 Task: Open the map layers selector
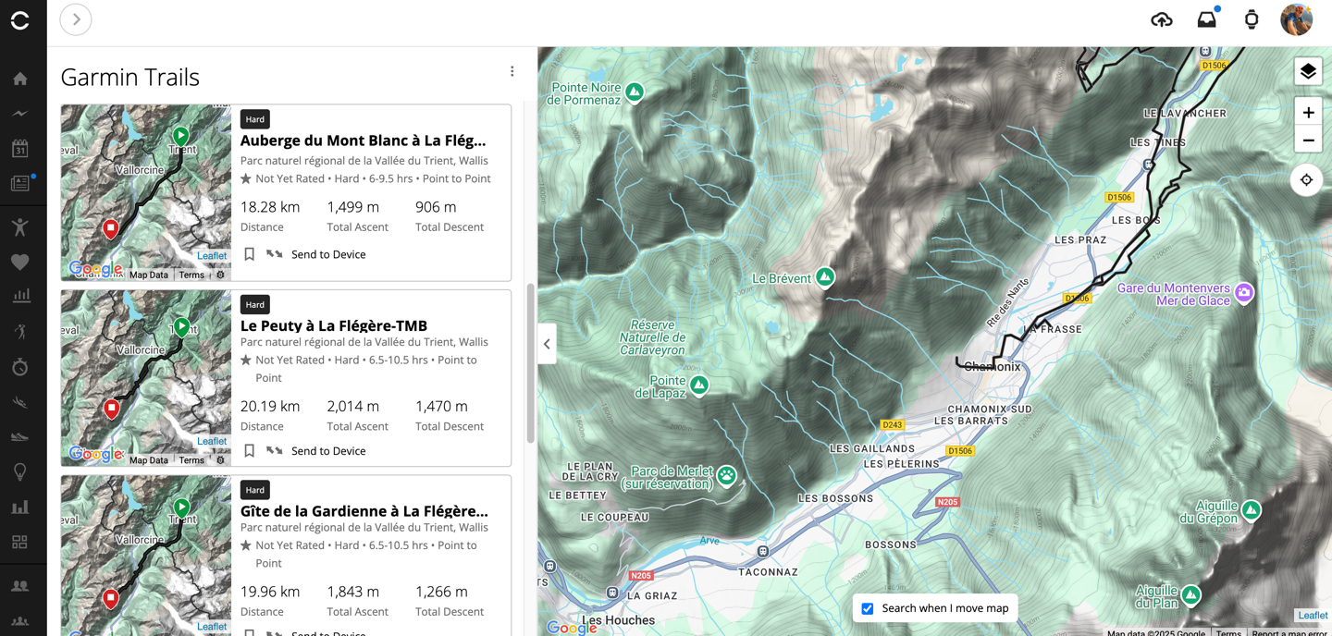click(x=1308, y=71)
